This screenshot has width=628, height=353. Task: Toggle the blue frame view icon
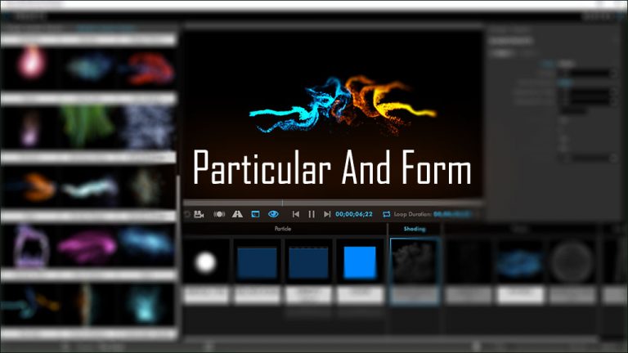(255, 214)
